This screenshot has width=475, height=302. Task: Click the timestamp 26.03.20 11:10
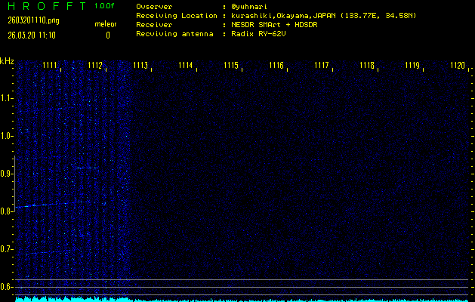coord(32,35)
